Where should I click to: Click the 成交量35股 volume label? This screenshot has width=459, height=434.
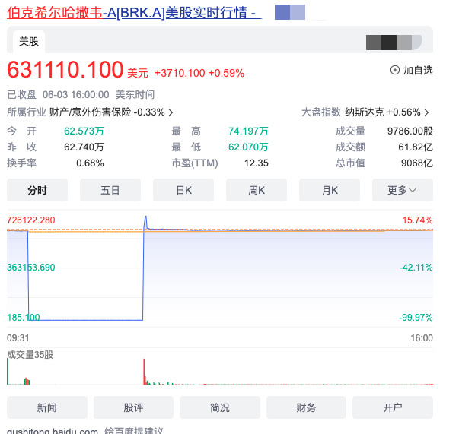(30, 355)
